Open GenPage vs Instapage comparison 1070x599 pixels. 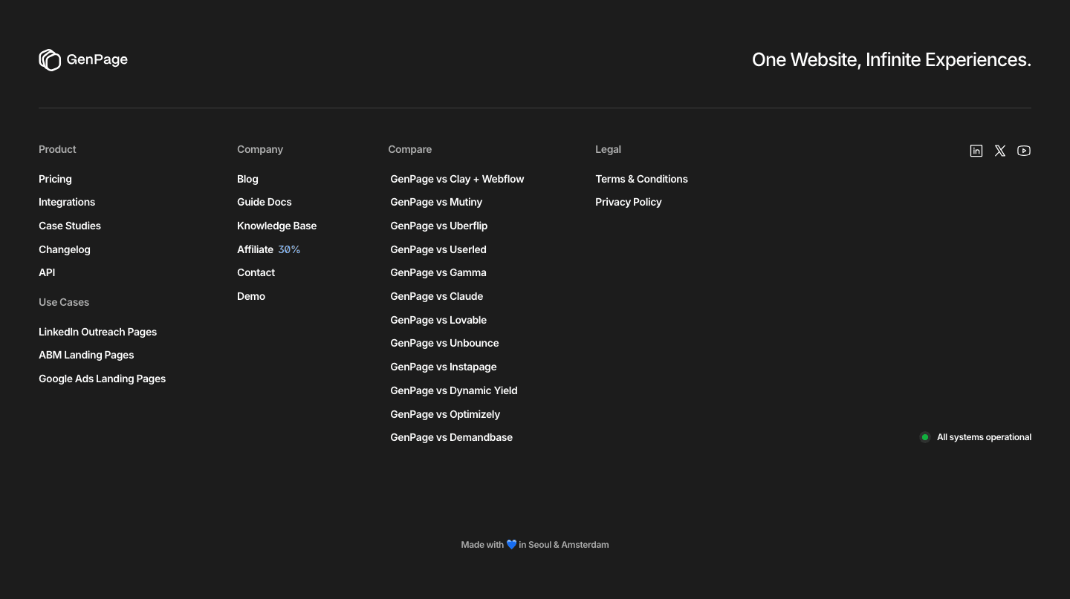(444, 367)
